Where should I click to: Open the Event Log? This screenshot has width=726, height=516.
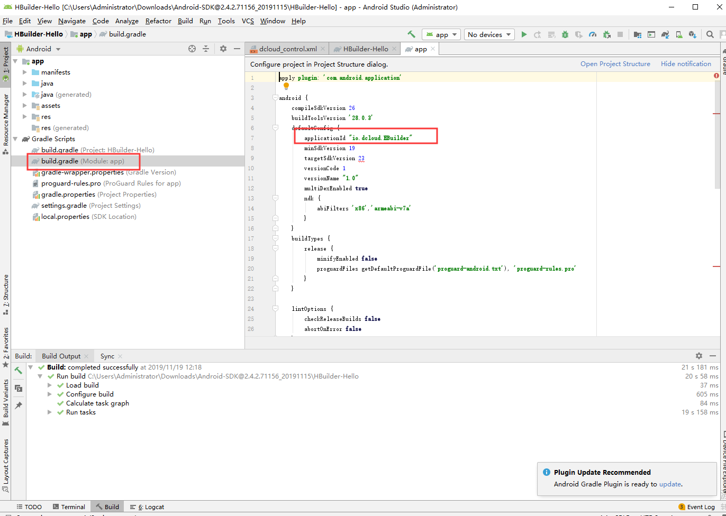tap(696, 506)
